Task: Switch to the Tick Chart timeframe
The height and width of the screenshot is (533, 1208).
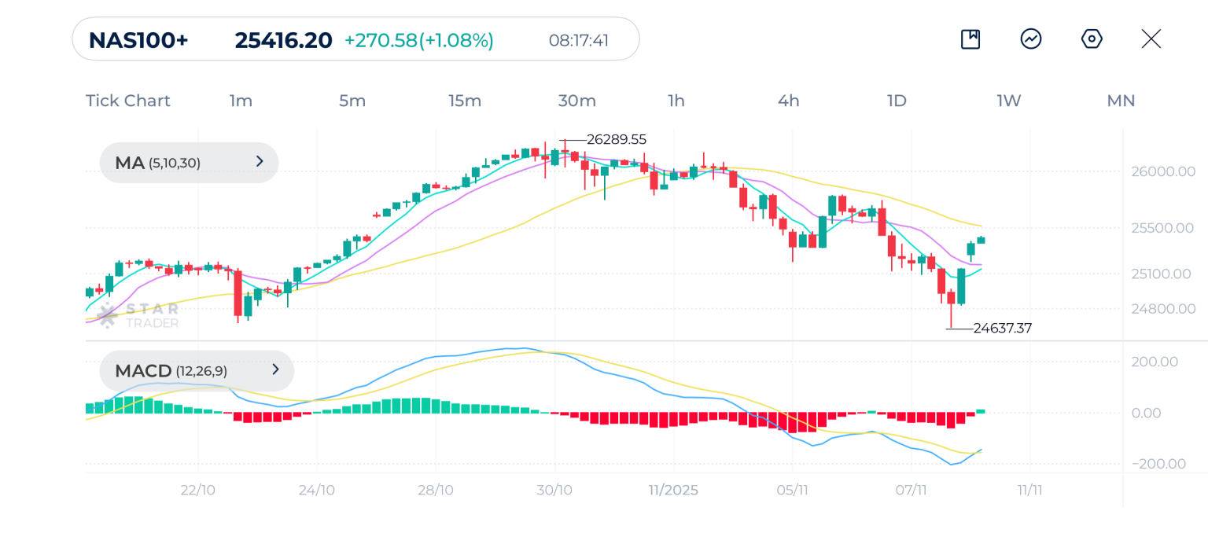Action: [127, 101]
